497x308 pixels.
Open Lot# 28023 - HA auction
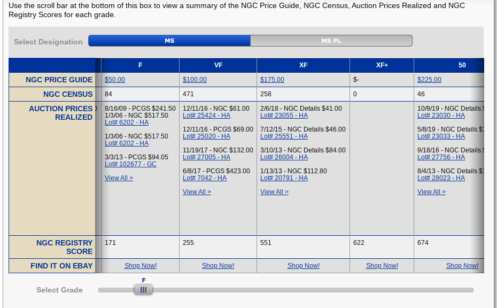point(441,178)
